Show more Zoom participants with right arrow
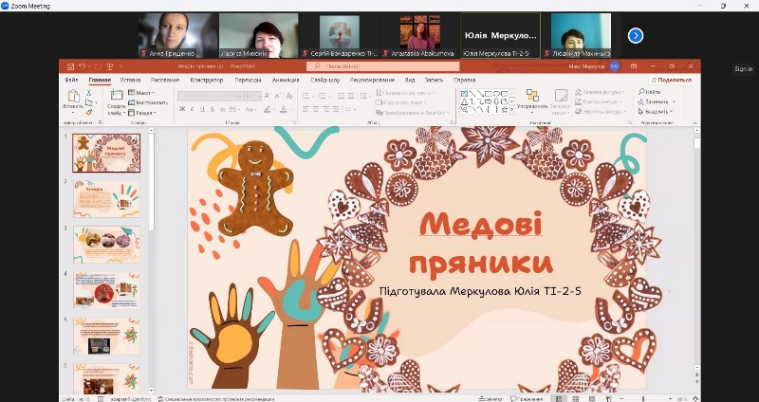759x402 pixels. click(x=636, y=35)
